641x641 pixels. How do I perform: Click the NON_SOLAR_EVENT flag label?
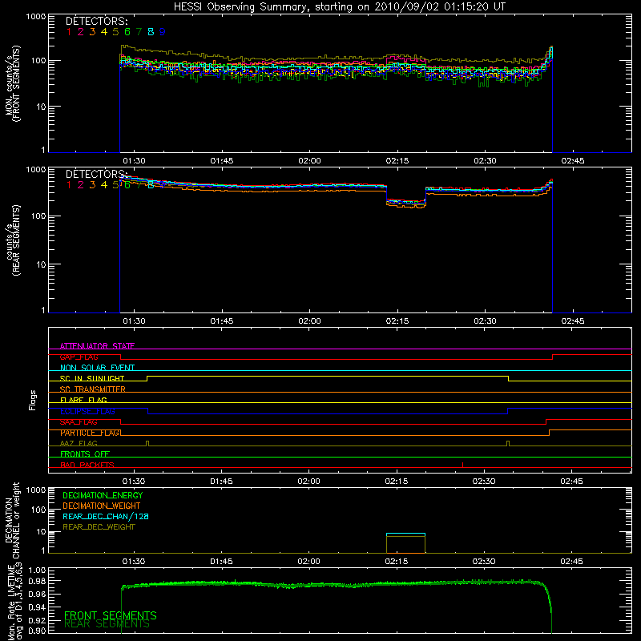[x=97, y=368]
